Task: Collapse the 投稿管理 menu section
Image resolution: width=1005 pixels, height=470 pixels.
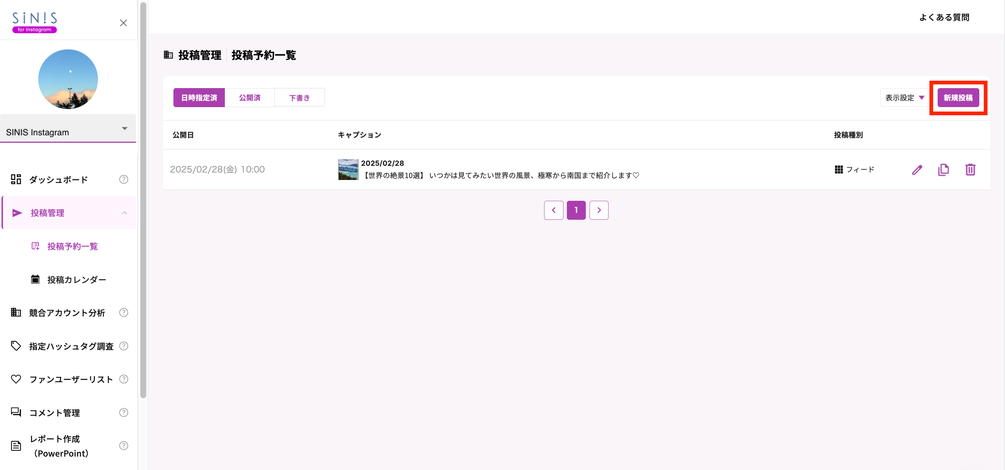Action: pyautogui.click(x=124, y=213)
